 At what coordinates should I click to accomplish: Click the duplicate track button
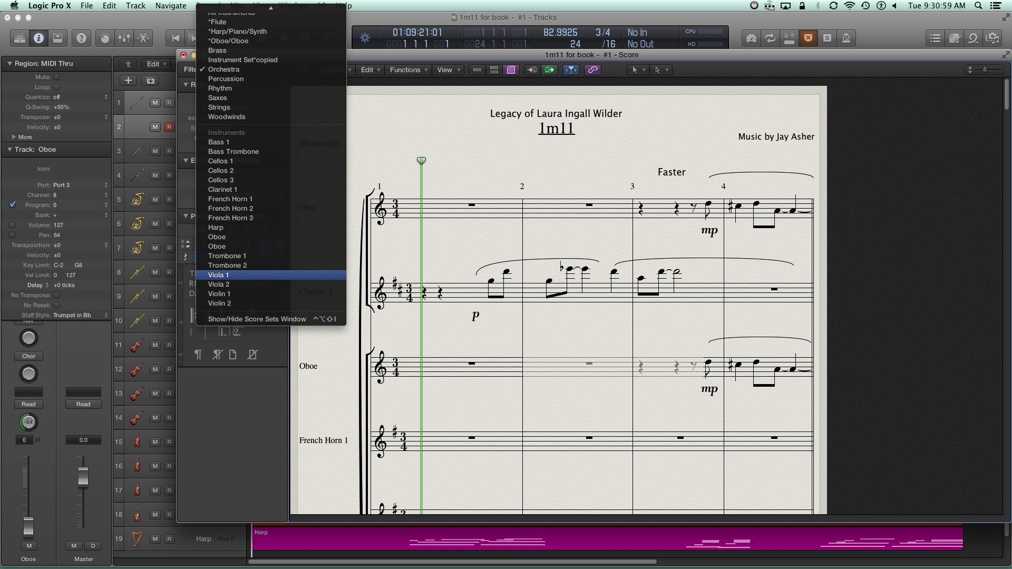[150, 80]
